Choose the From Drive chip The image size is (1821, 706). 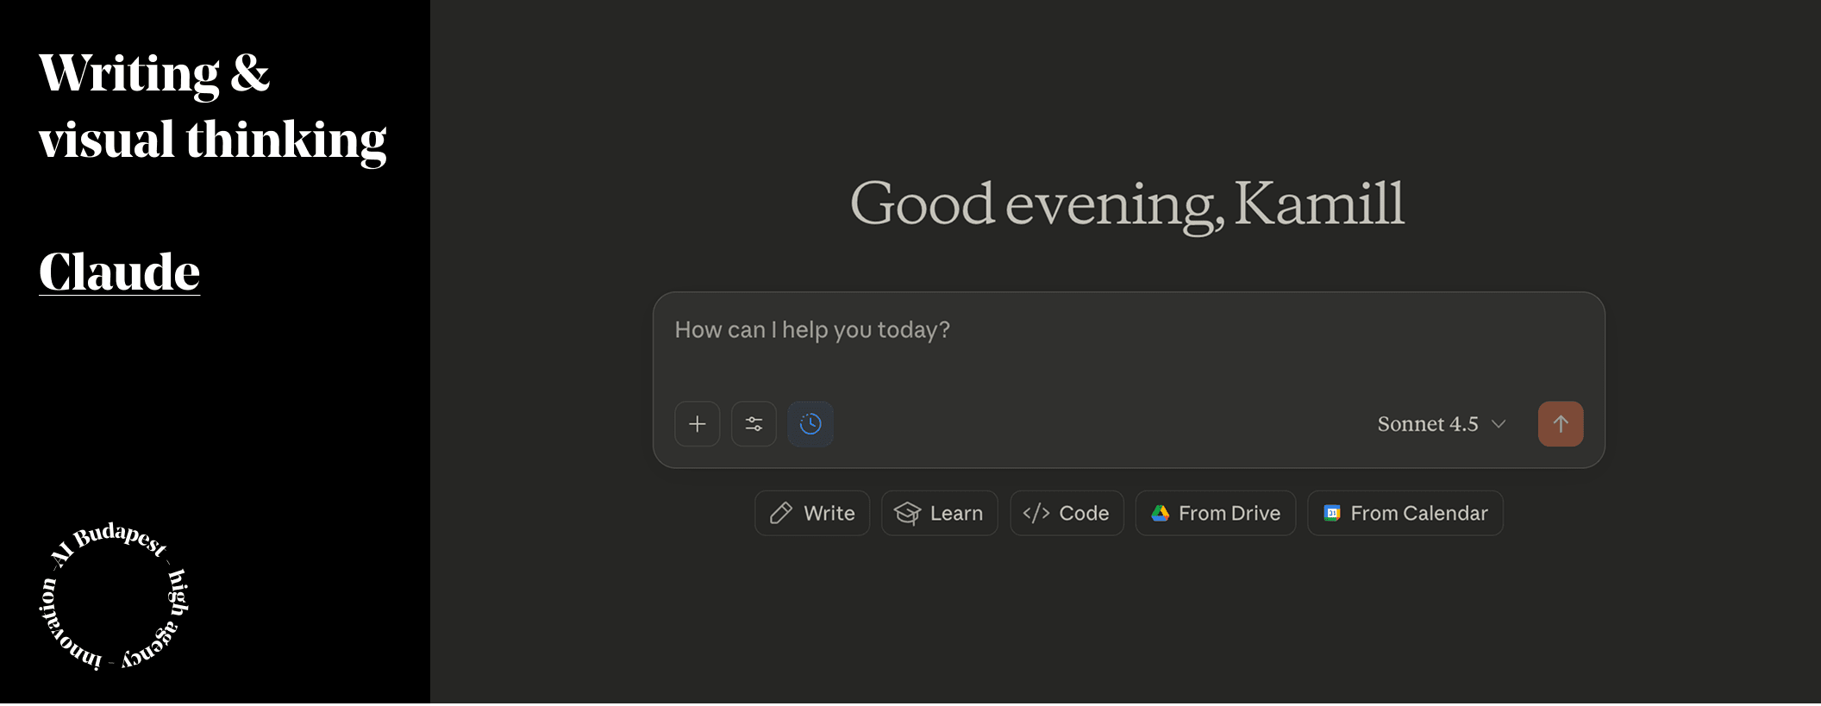pos(1216,514)
